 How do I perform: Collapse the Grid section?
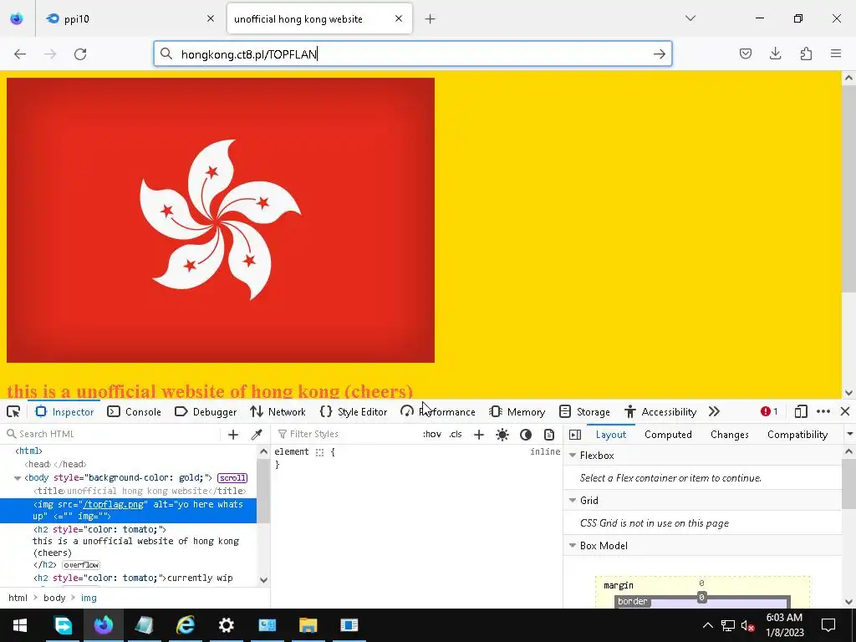click(x=573, y=500)
